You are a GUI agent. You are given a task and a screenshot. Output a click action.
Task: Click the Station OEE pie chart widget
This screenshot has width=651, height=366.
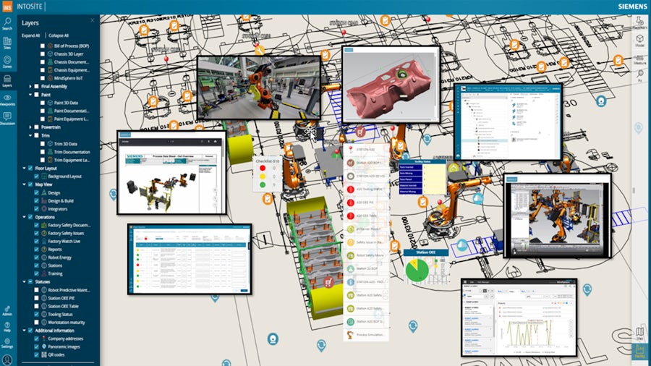417,271
